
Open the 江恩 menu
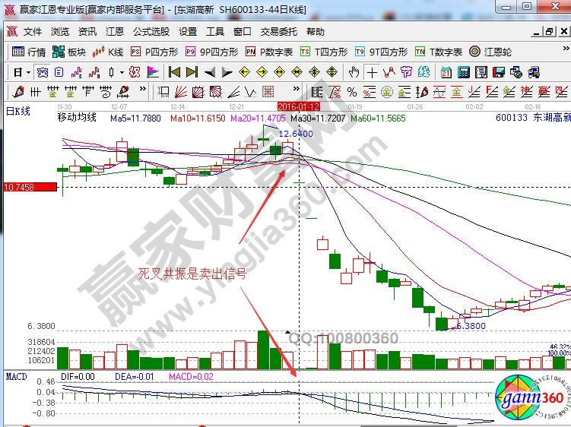(115, 32)
